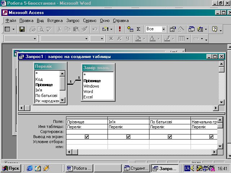Expand the view mode dropdown arrow
The image size is (231, 173).
(x=14, y=29)
